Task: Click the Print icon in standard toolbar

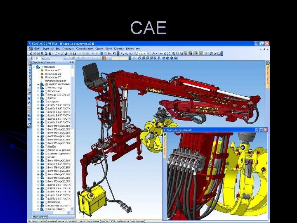Action: click(71, 54)
